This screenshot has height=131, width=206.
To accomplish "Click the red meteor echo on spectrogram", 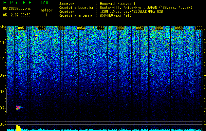I will click(18, 108).
